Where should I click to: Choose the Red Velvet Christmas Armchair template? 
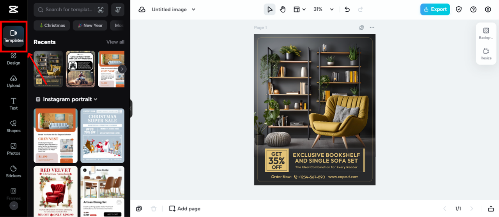click(55, 191)
